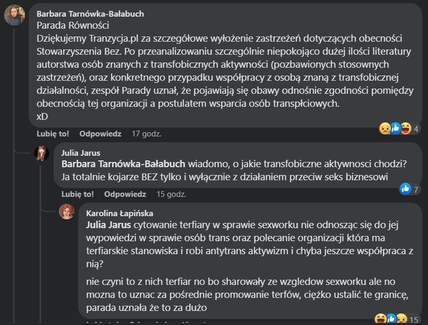Click the Barbara Tarnówka-Bałabuch mention in Julia's reply
The width and height of the screenshot is (428, 325).
pyautogui.click(x=124, y=164)
